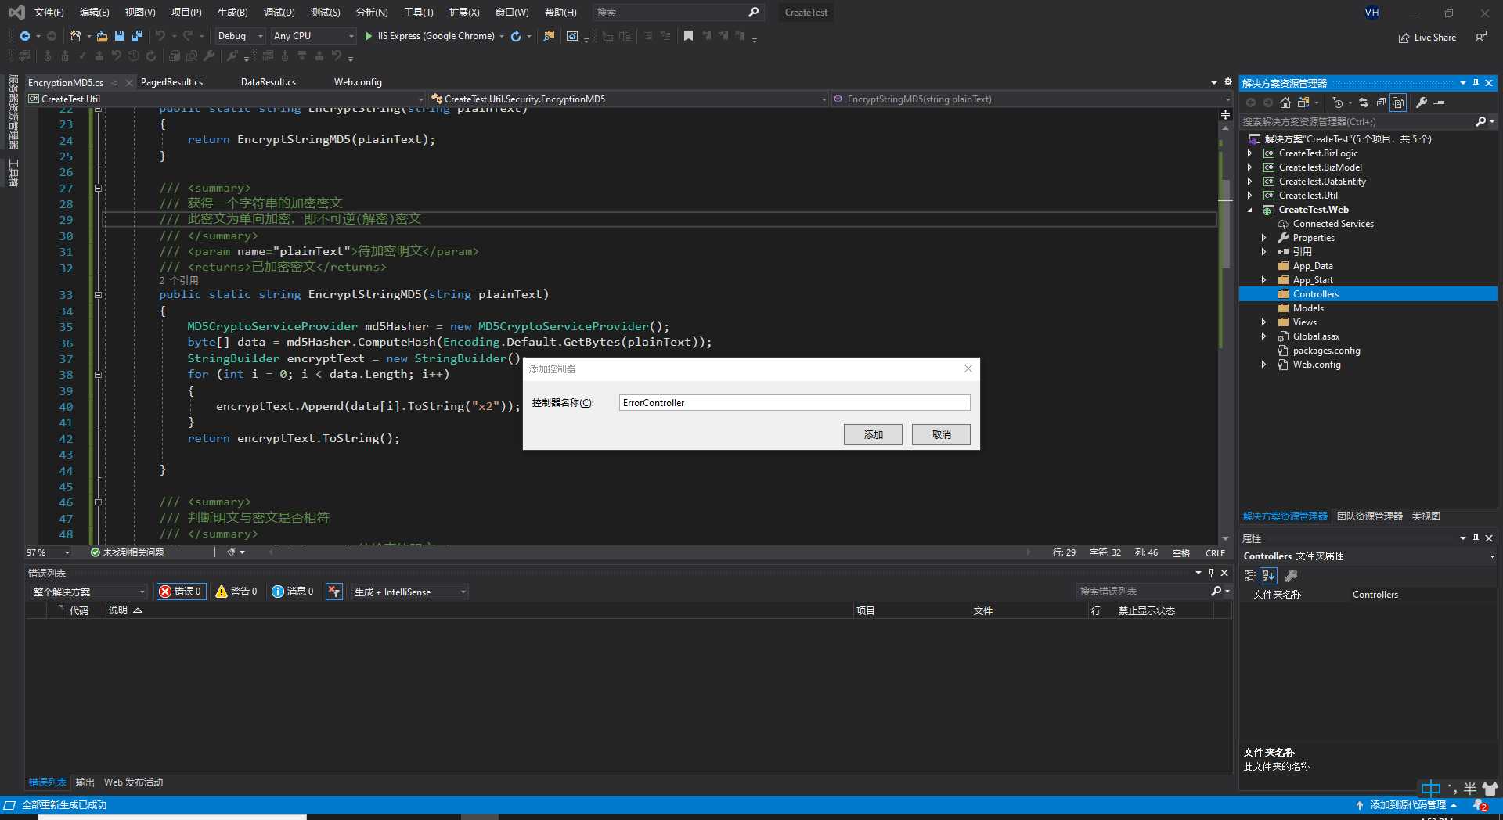Click the bookmark toggle icon
This screenshot has height=820, width=1503.
pos(688,36)
